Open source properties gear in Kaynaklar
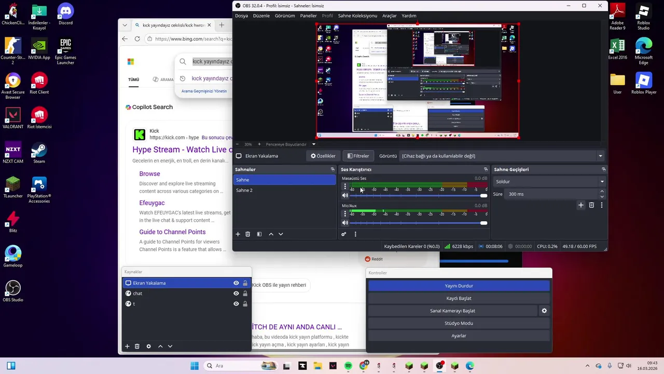This screenshot has width=664, height=374. 149,346
